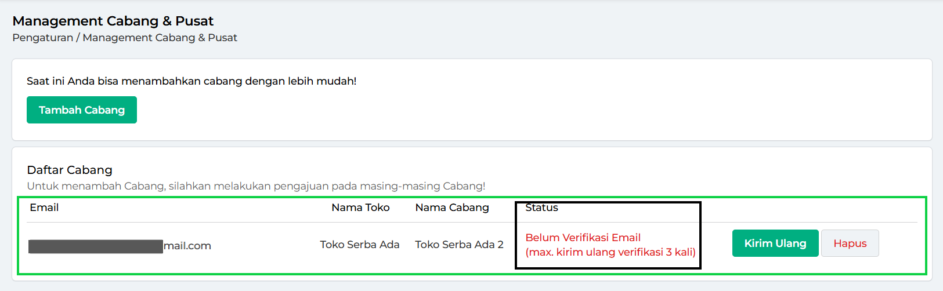943x291 pixels.
Task: Select breadcrumb item Management Cabang & Pusat
Action: coord(160,38)
